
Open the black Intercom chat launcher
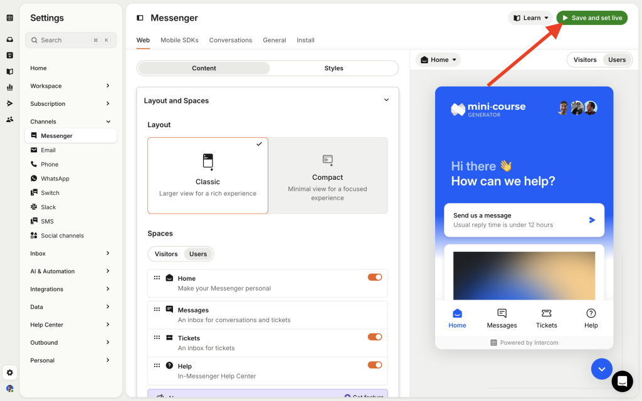tap(623, 382)
